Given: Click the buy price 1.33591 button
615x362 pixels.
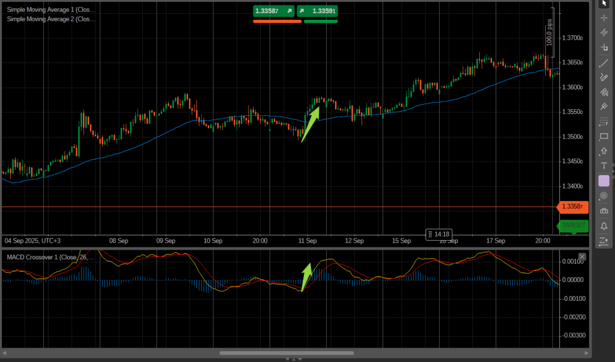Looking at the screenshot, I should (x=318, y=11).
